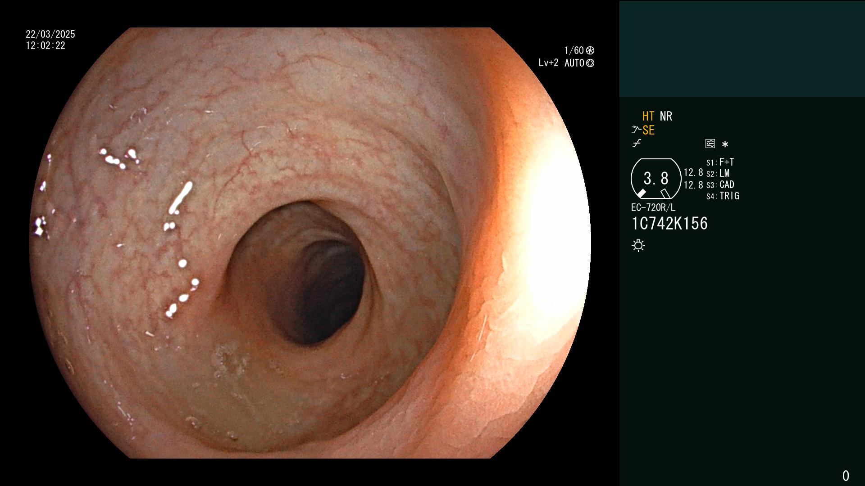Click the lower 12.8 value

pyautogui.click(x=693, y=185)
